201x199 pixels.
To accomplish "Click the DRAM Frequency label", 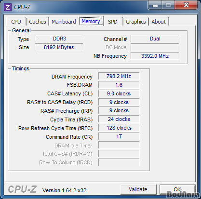I will point(72,77).
